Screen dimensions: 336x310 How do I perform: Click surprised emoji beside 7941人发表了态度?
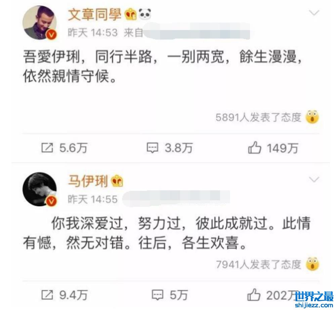312,264
